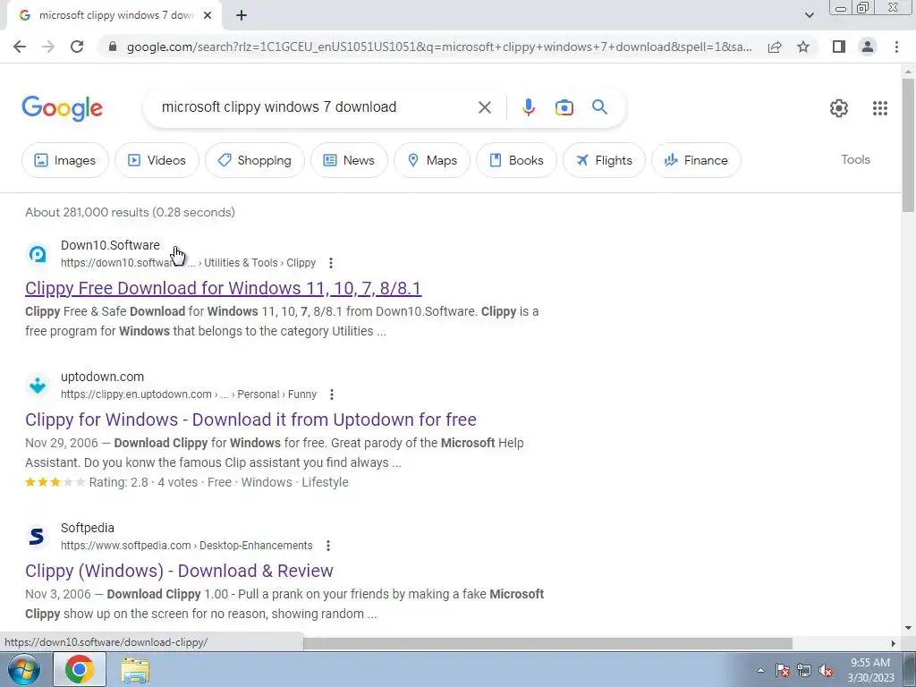This screenshot has height=687, width=916.
Task: Click the scroll right arrow
Action: 894,643
